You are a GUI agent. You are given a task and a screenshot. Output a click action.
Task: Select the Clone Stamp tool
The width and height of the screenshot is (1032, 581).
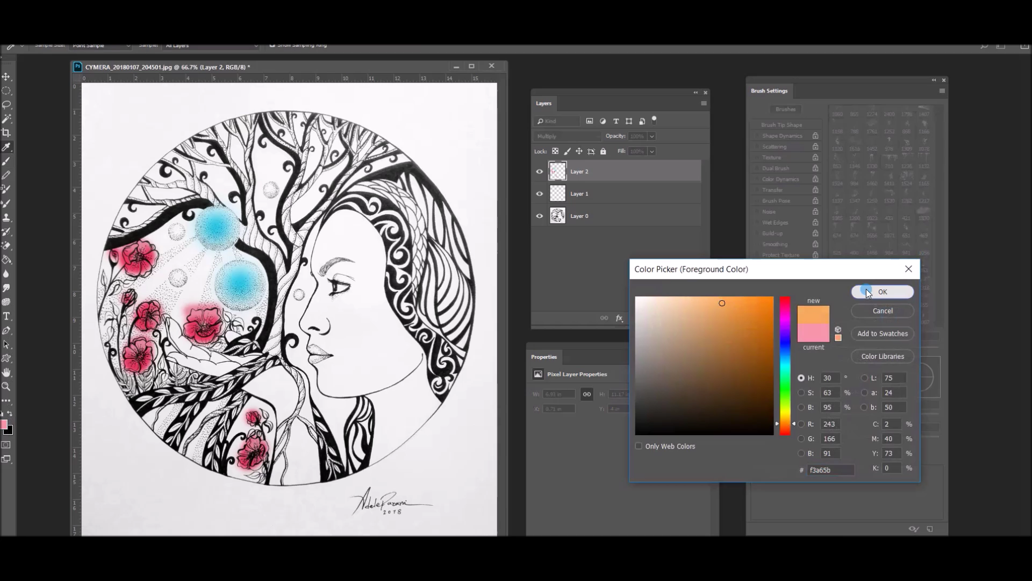(6, 217)
